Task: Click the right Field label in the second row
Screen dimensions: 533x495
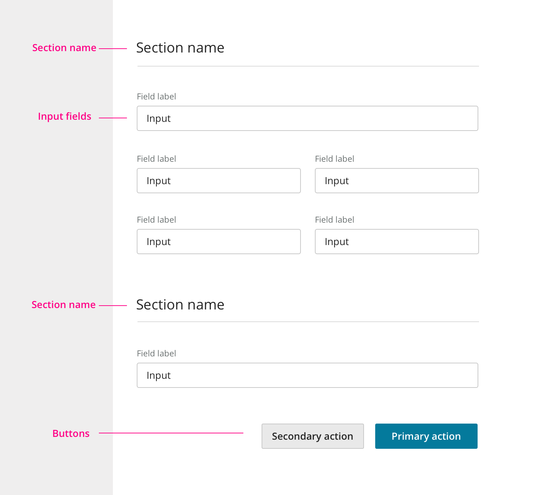Action: click(335, 159)
